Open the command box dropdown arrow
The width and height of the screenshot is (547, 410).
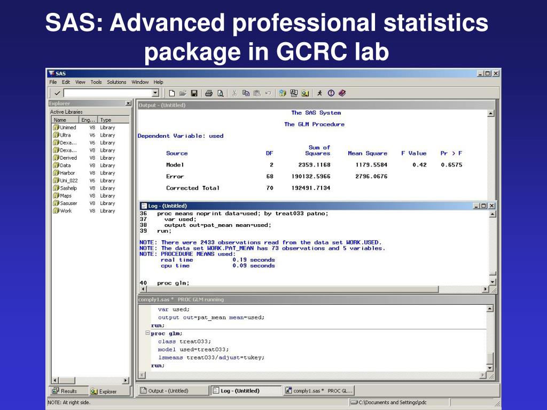tap(155, 93)
